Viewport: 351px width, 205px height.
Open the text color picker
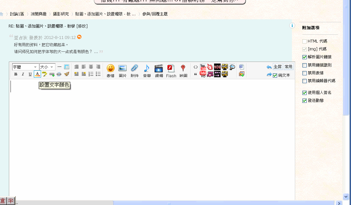coord(37,74)
